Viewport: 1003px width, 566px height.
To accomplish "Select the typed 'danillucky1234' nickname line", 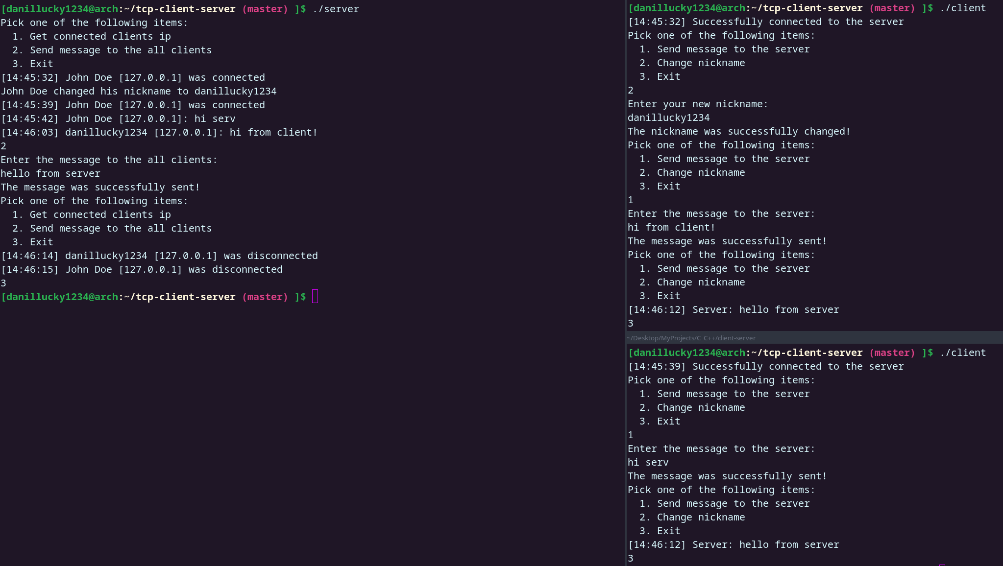I will (x=669, y=118).
